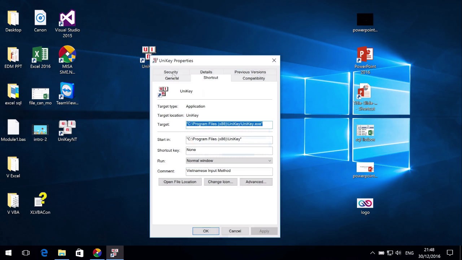Select the Shortcut tab
Screen dimensions: 462x260
tap(211, 78)
